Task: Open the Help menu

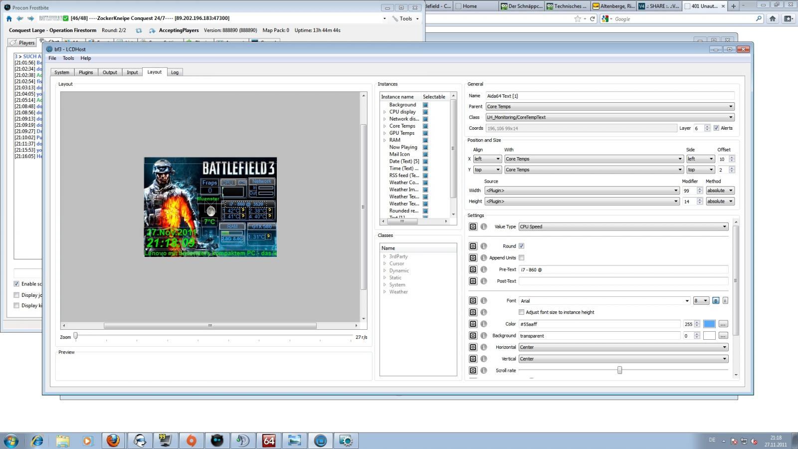Action: [86, 58]
